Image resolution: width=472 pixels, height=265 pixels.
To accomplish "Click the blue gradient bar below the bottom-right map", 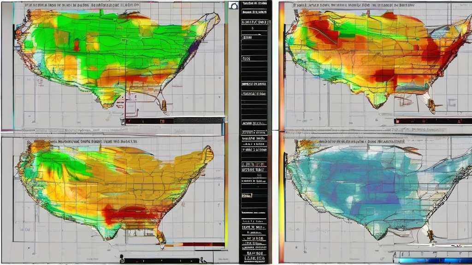I will pos(433,260).
